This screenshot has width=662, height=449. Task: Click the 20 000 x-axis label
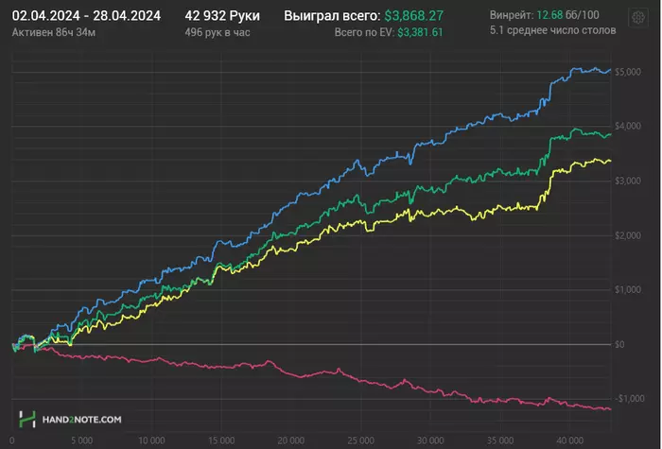click(291, 440)
